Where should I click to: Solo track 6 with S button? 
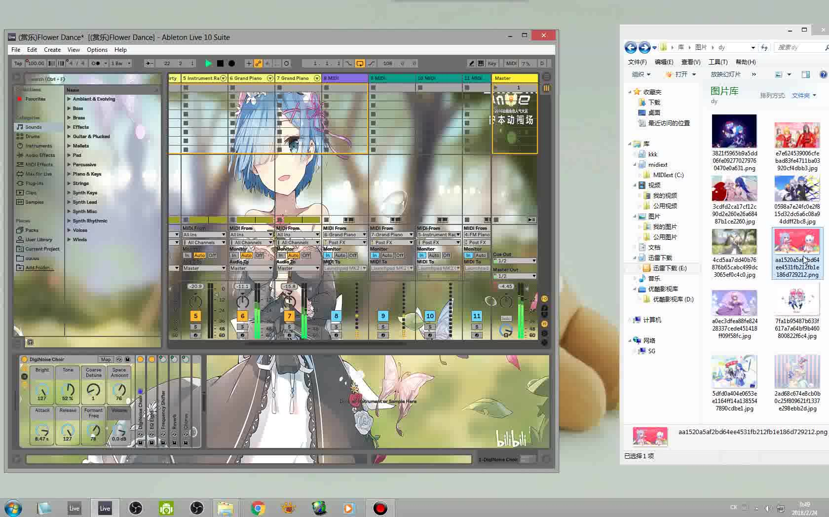coord(242,327)
